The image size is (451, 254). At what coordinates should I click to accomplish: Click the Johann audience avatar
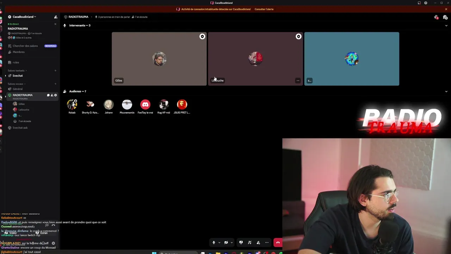[x=109, y=104]
